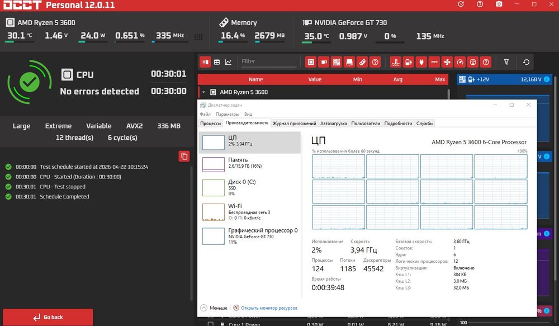Viewport: 559px width, 326px height.
Task: Toggle the unknown-device question mark filter
Action: 375,62
